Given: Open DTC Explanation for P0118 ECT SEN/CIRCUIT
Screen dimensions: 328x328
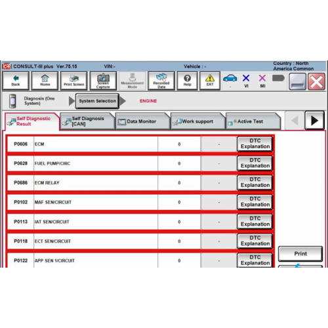Looking at the screenshot, I should pos(255,241).
